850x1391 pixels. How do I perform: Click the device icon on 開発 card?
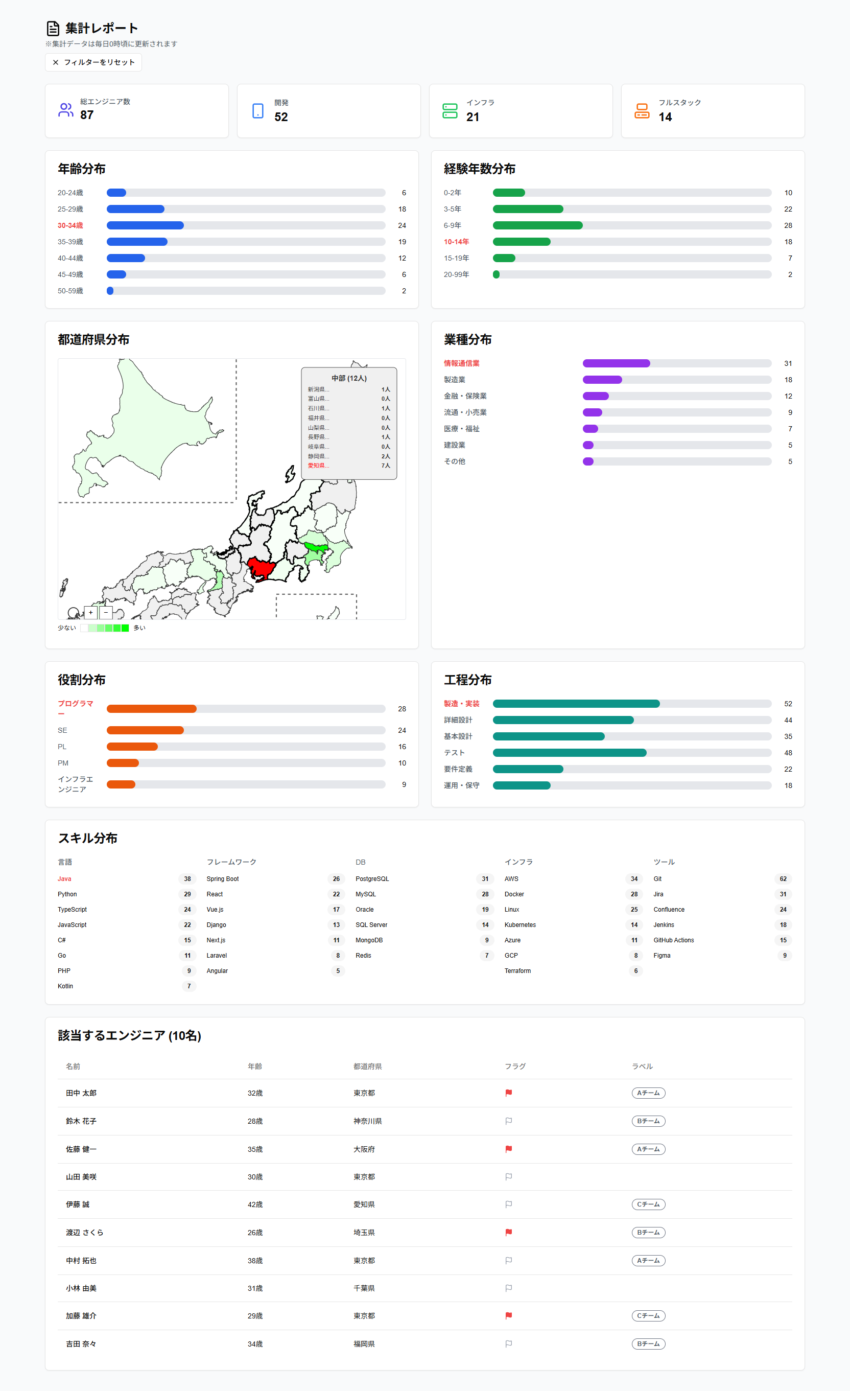(258, 111)
